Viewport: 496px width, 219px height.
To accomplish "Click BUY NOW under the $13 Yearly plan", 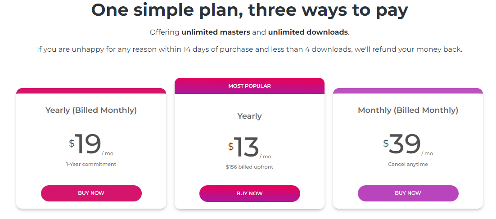I will pos(250,193).
